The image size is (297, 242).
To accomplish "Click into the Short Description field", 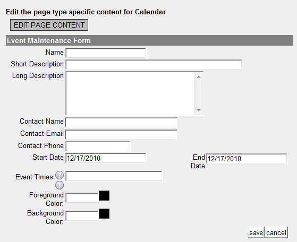I will 154,65.
